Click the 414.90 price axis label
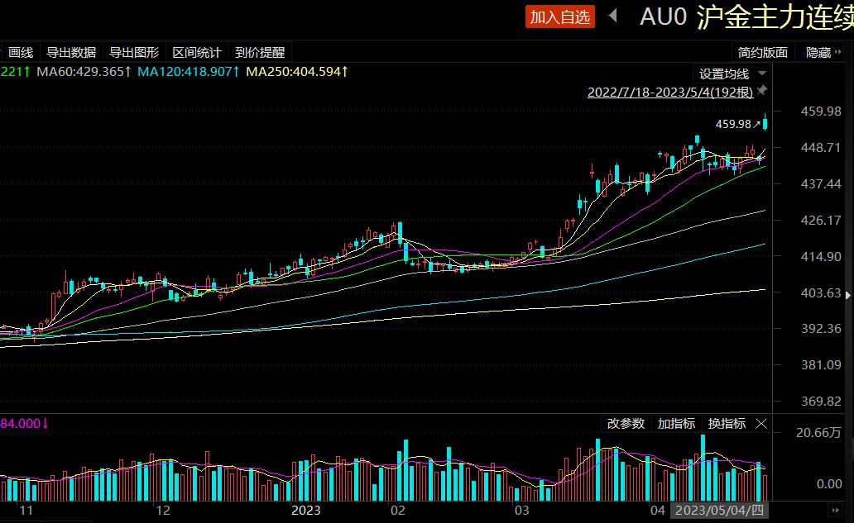This screenshot has width=854, height=523. (x=820, y=257)
